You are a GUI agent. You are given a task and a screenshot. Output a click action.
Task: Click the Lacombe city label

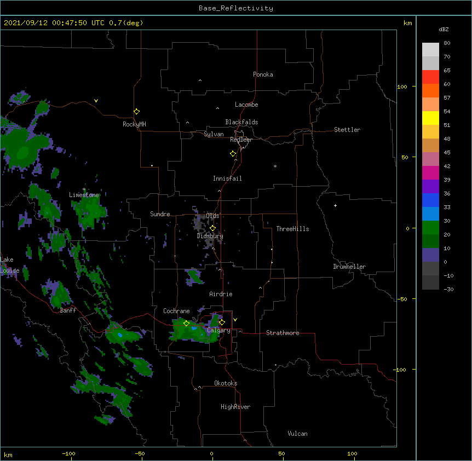tap(246, 105)
